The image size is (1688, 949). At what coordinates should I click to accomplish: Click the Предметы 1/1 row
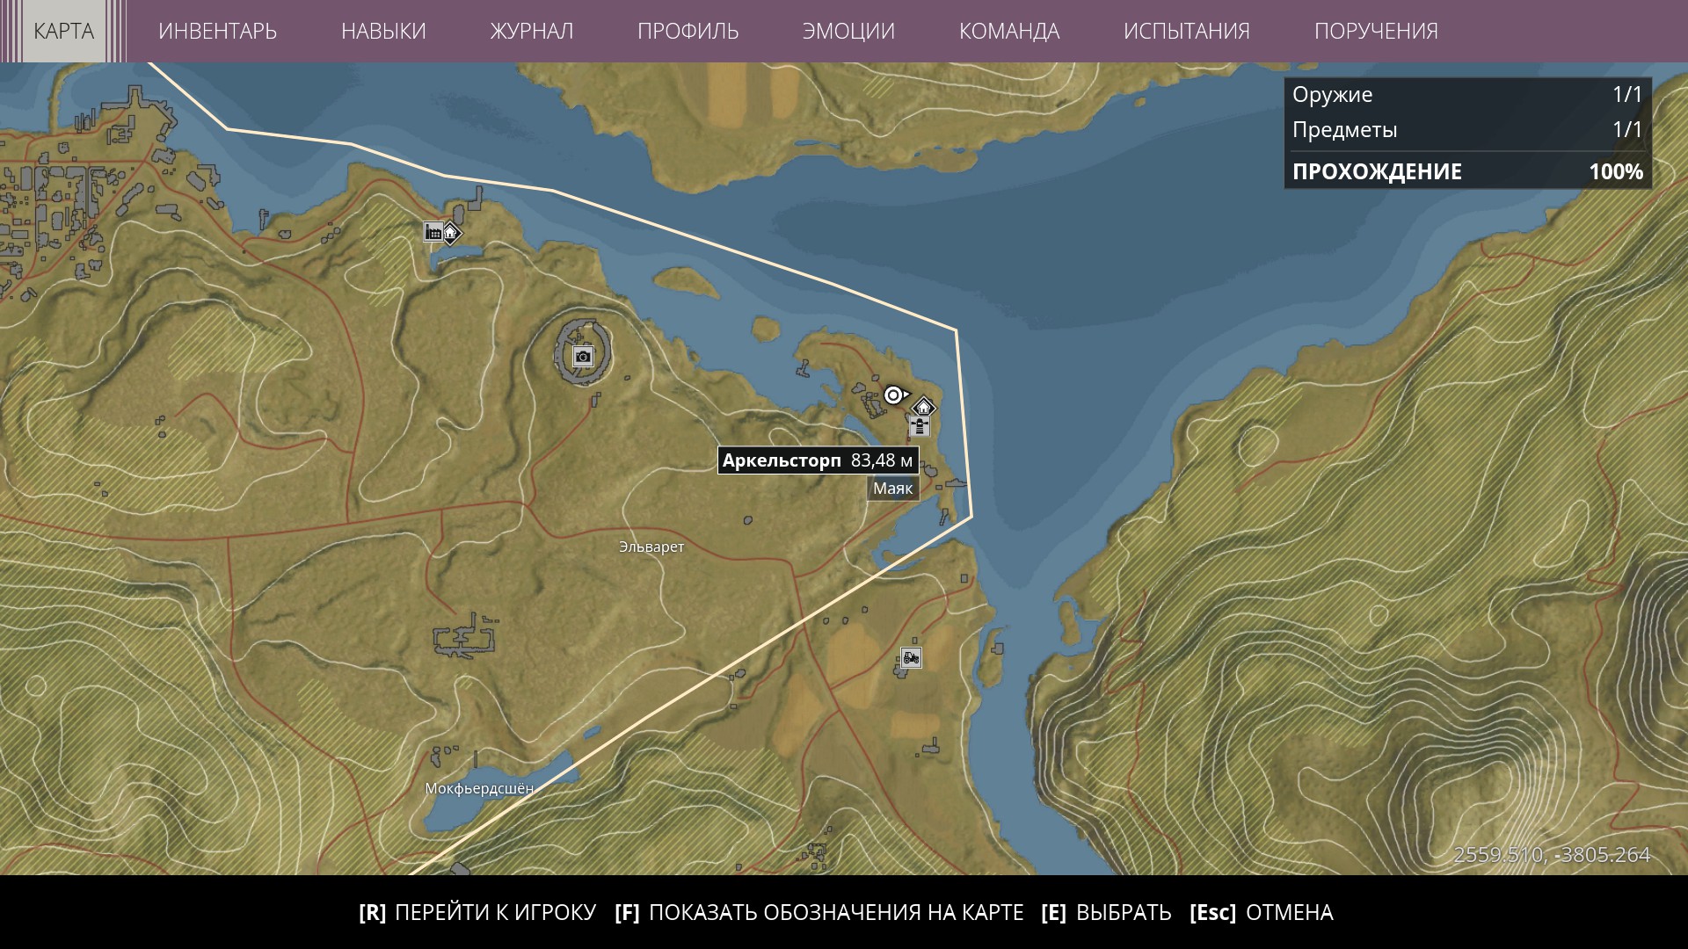[x=1467, y=130]
